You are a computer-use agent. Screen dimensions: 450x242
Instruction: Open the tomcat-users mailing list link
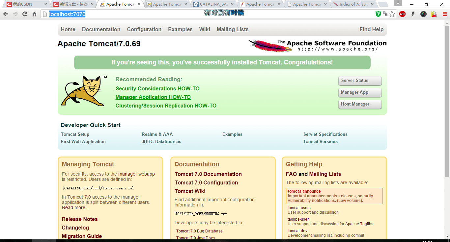[299, 208]
